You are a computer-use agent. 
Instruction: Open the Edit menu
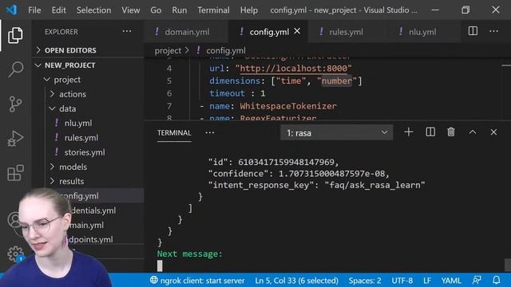(58, 10)
